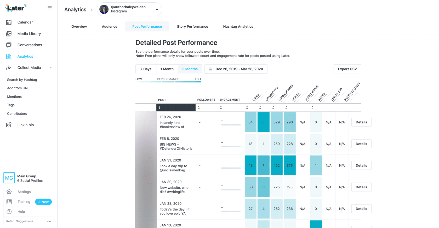439x228 pixels.
Task: Click the Collect Media download icon
Action: pyautogui.click(x=9, y=68)
